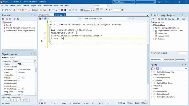Pin the Object Inspector panel
The image size is (189, 106).
[x=32, y=54]
